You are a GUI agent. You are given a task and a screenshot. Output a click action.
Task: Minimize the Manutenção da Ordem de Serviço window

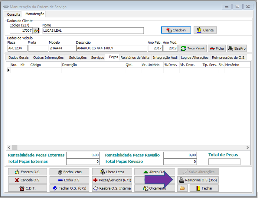point(227,7)
